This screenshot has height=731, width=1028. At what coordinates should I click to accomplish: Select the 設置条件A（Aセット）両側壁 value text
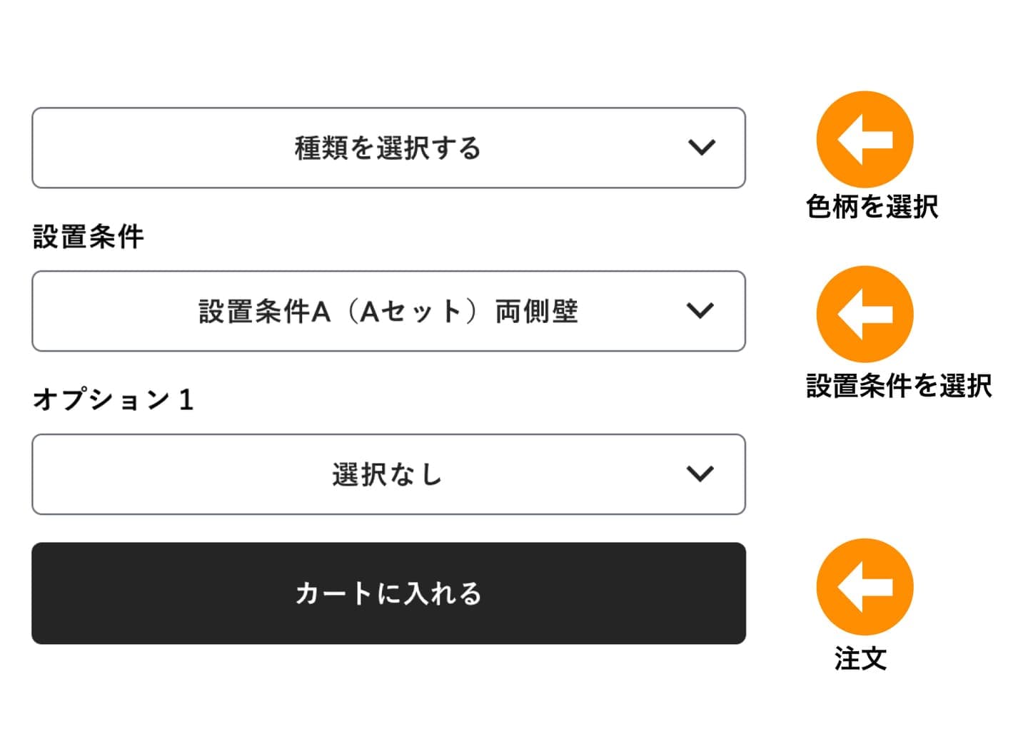[x=388, y=312]
